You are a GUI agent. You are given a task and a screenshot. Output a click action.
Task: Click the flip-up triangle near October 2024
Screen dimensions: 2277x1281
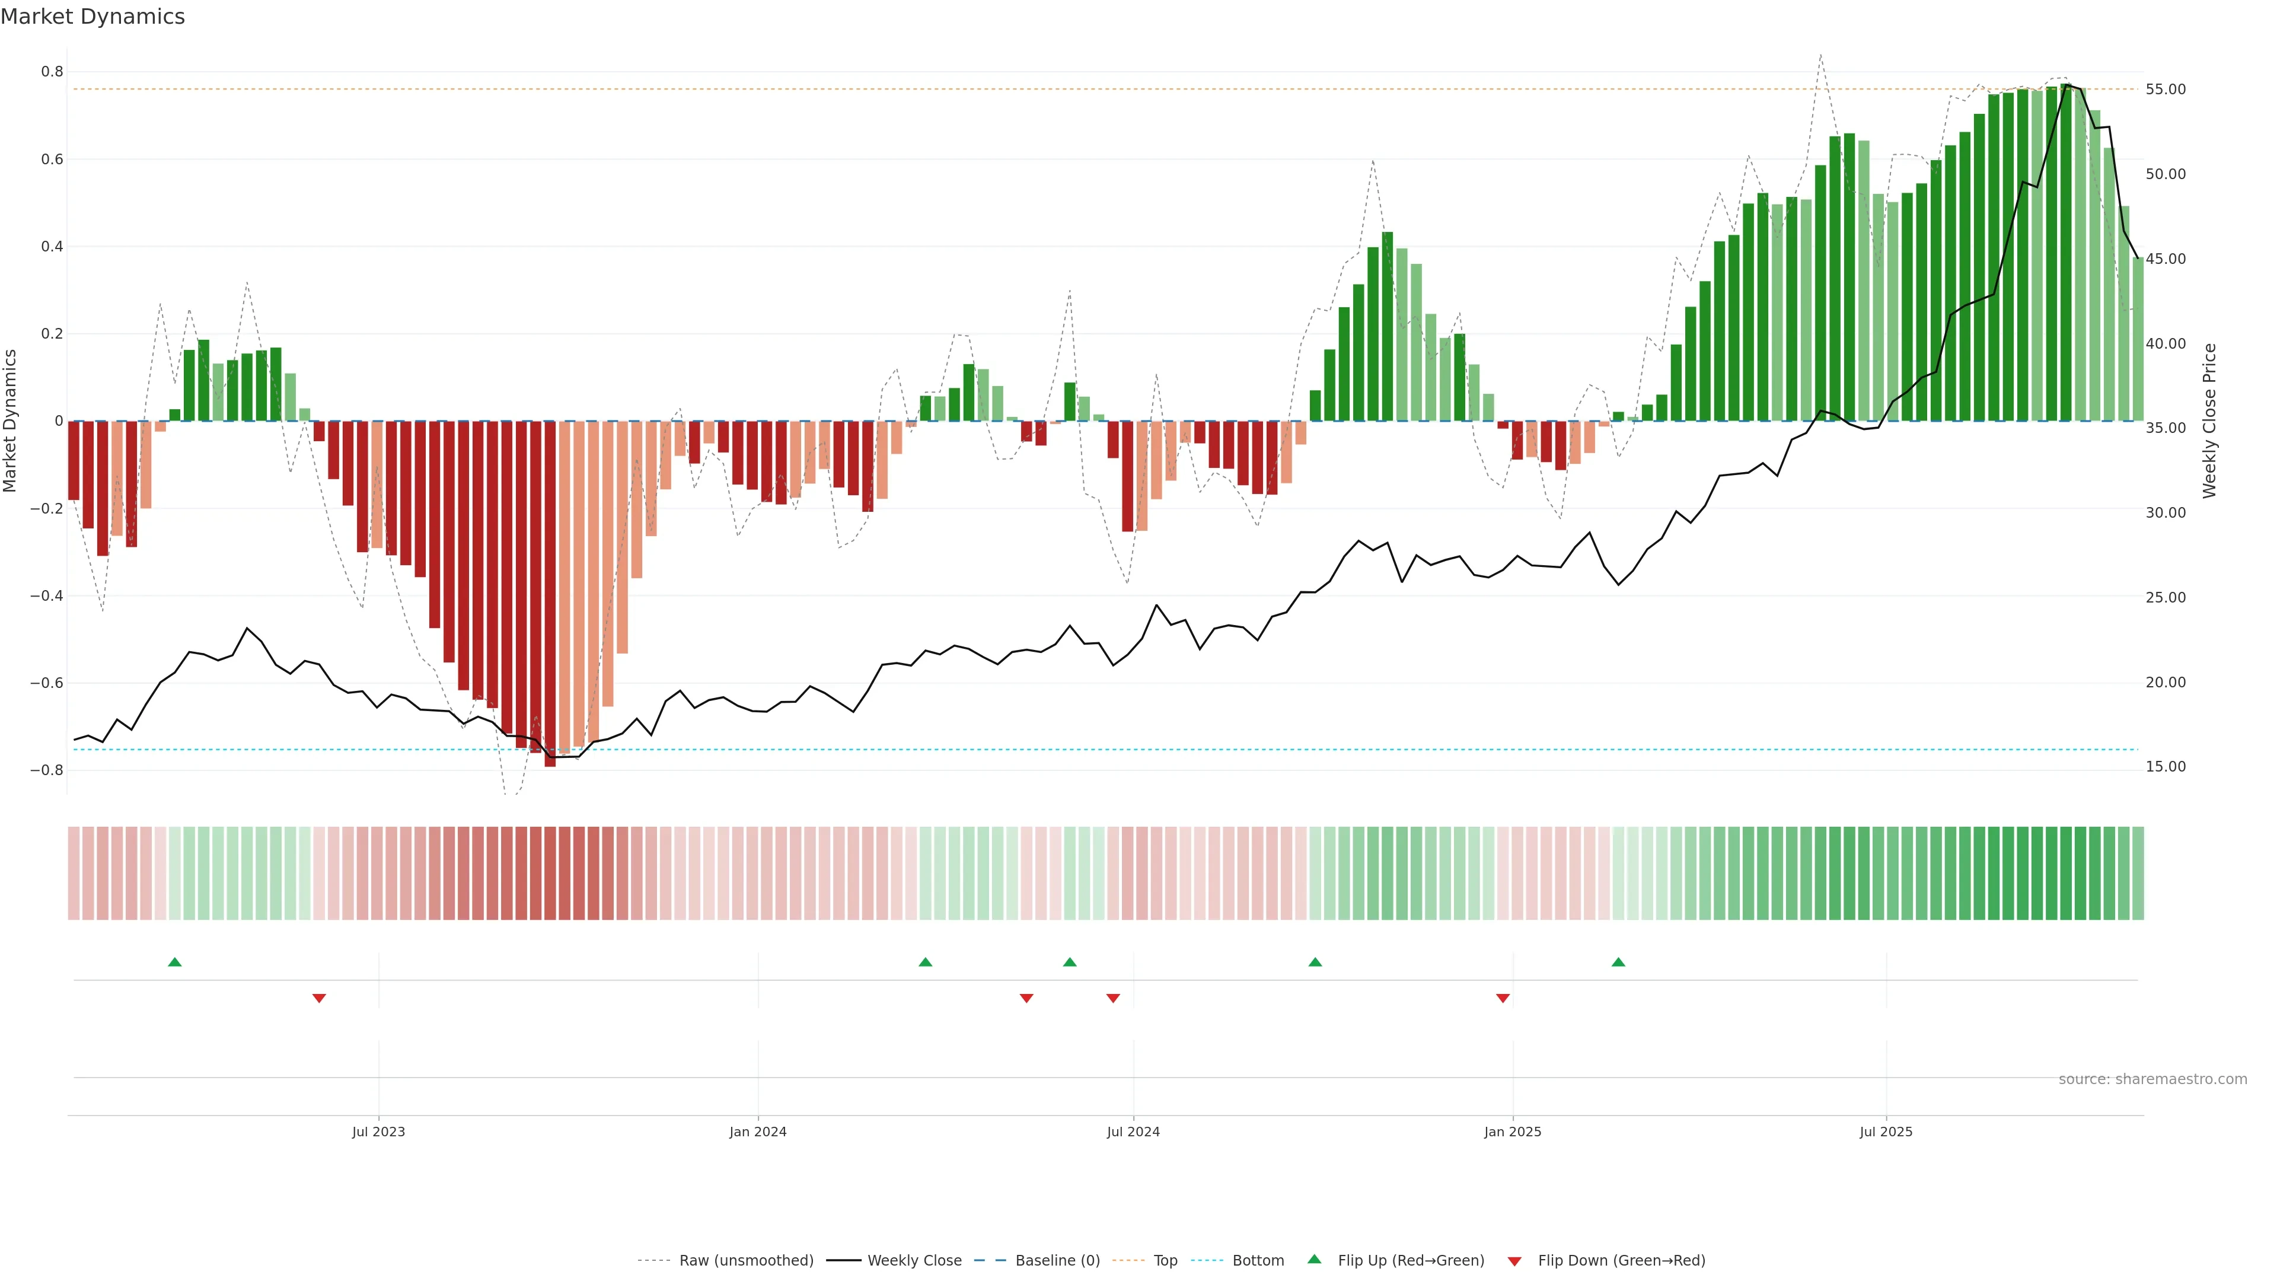(x=1315, y=962)
